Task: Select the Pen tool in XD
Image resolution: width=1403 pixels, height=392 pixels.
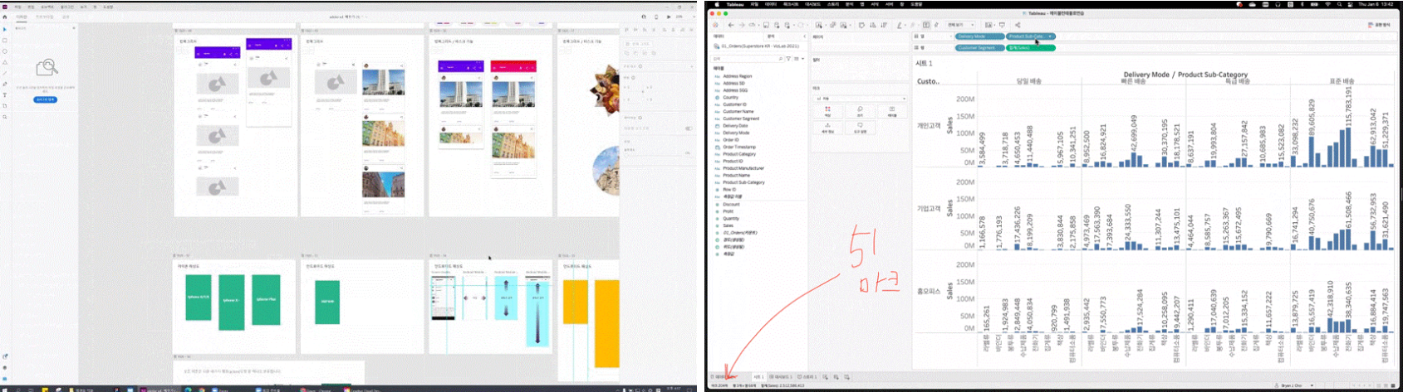Action: click(x=4, y=84)
